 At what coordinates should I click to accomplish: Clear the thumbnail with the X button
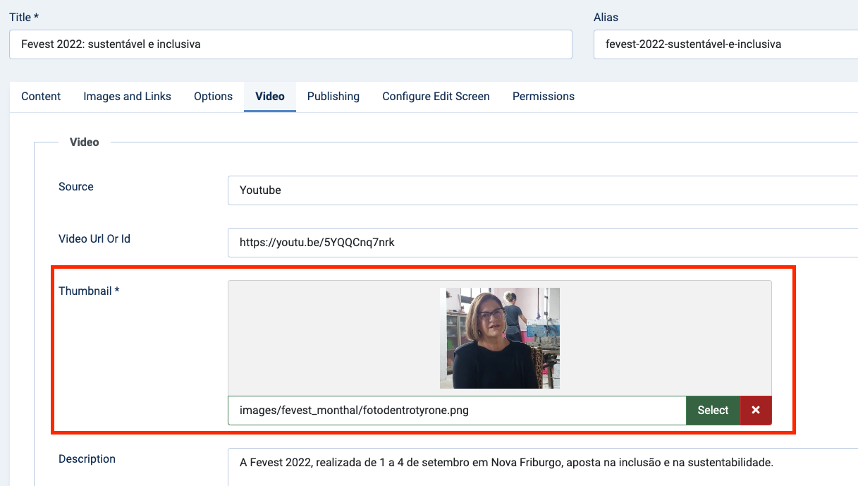coord(756,411)
